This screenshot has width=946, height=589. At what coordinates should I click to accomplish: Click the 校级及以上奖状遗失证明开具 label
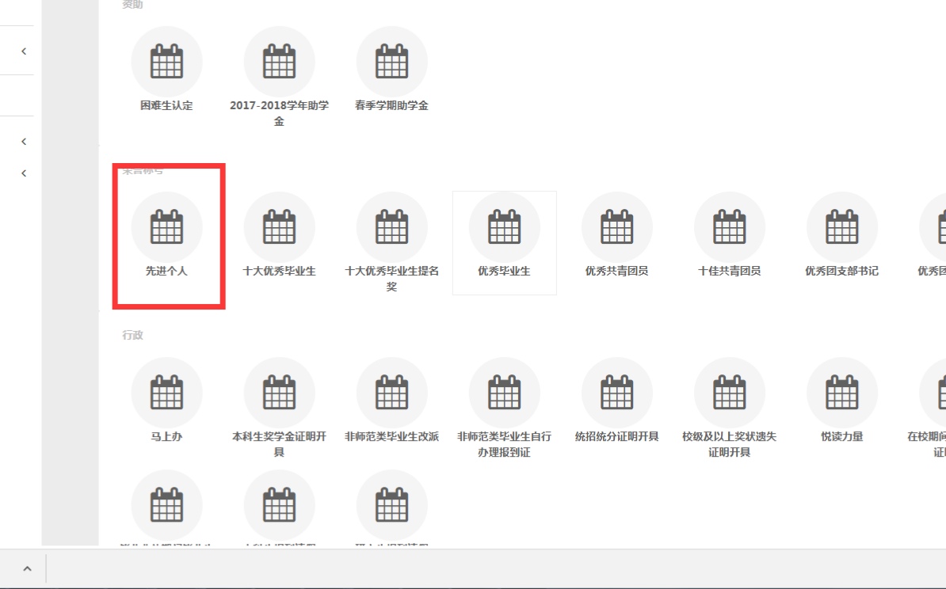click(729, 444)
